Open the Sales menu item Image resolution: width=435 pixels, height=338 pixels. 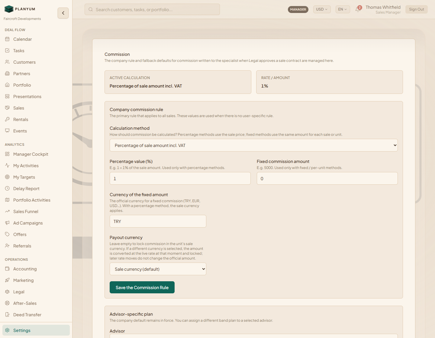click(36, 108)
